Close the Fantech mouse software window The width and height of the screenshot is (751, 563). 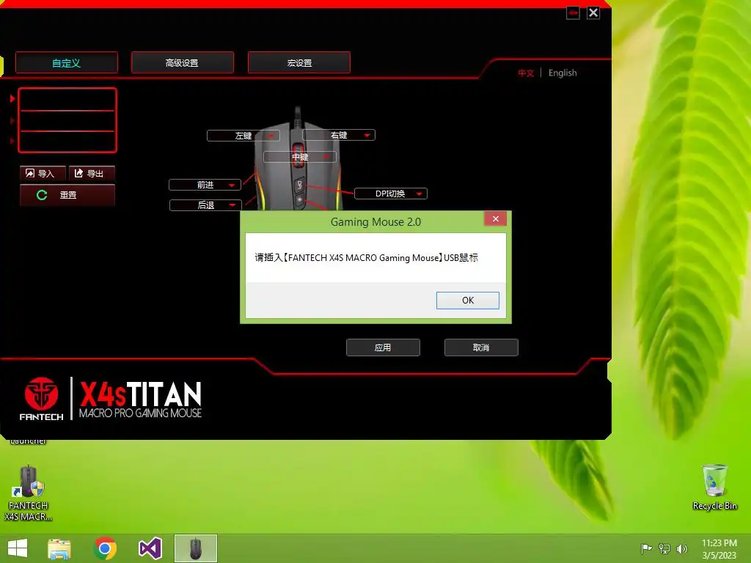pos(593,13)
